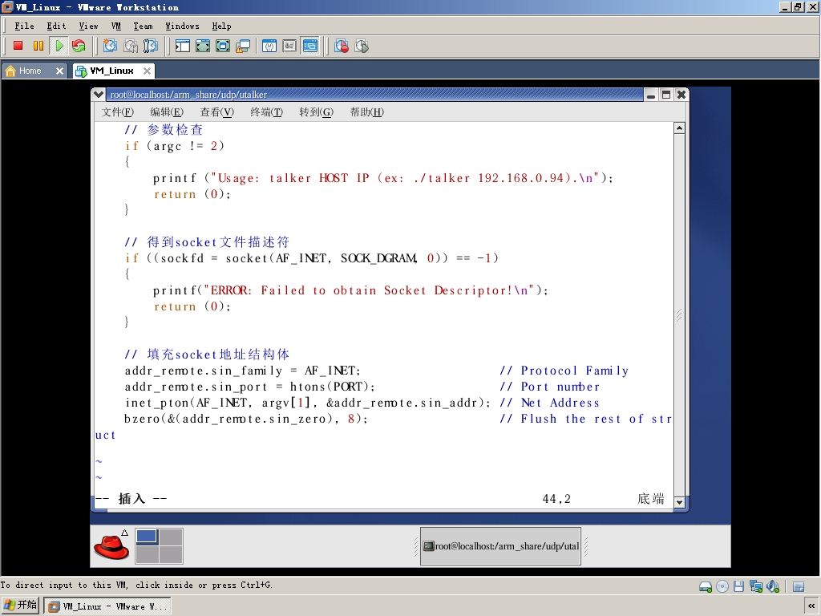
Task: Open terminal 帮助(H) menu
Action: click(366, 111)
